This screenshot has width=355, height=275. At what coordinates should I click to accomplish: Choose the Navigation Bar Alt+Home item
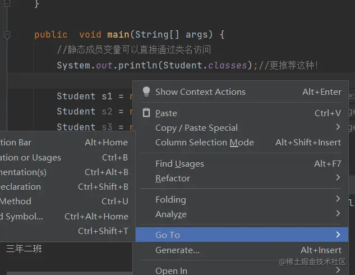point(66,143)
